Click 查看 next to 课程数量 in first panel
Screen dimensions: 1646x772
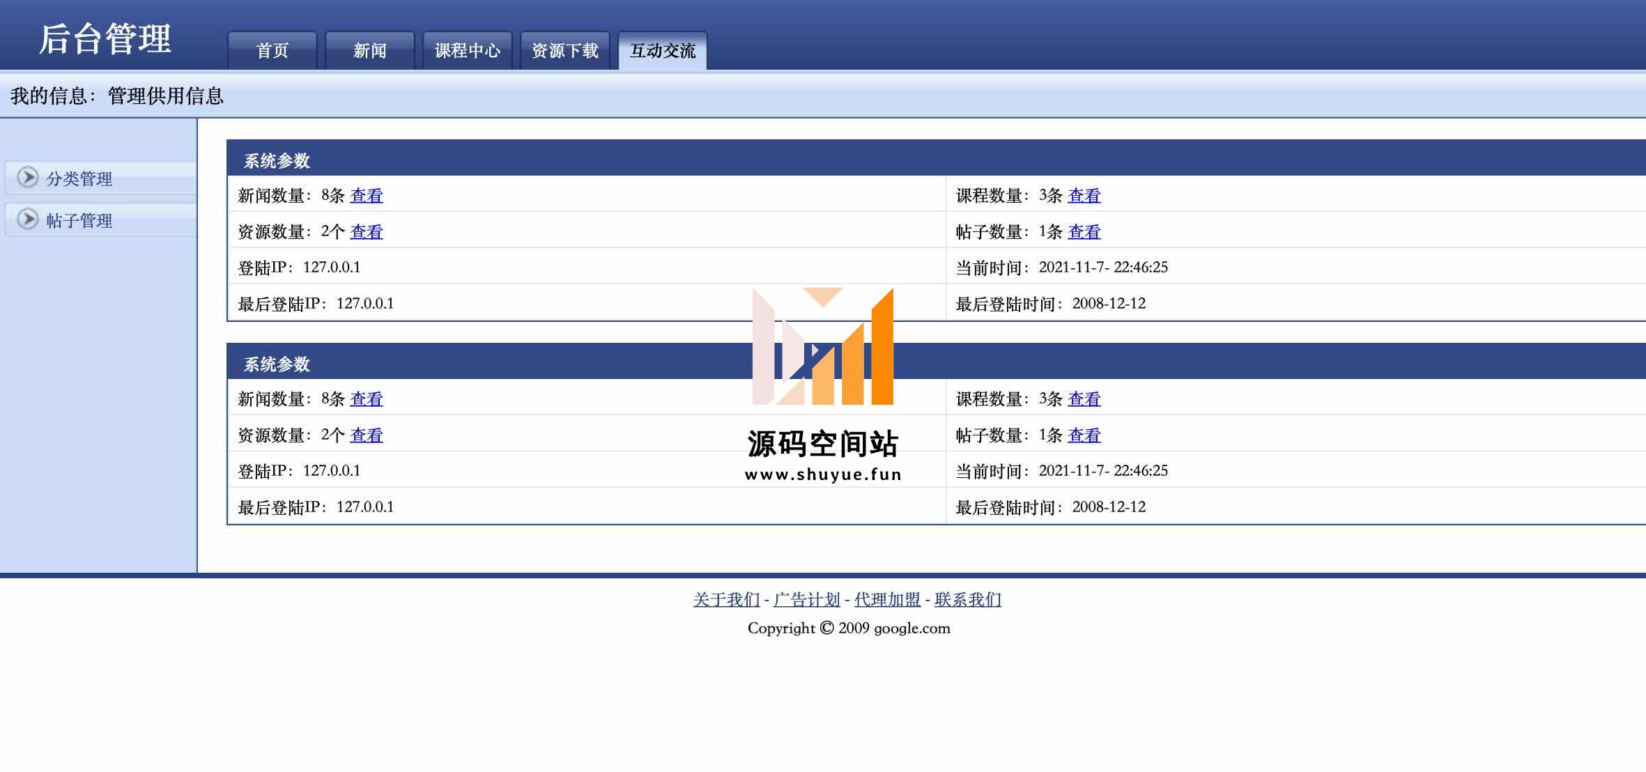click(1084, 196)
